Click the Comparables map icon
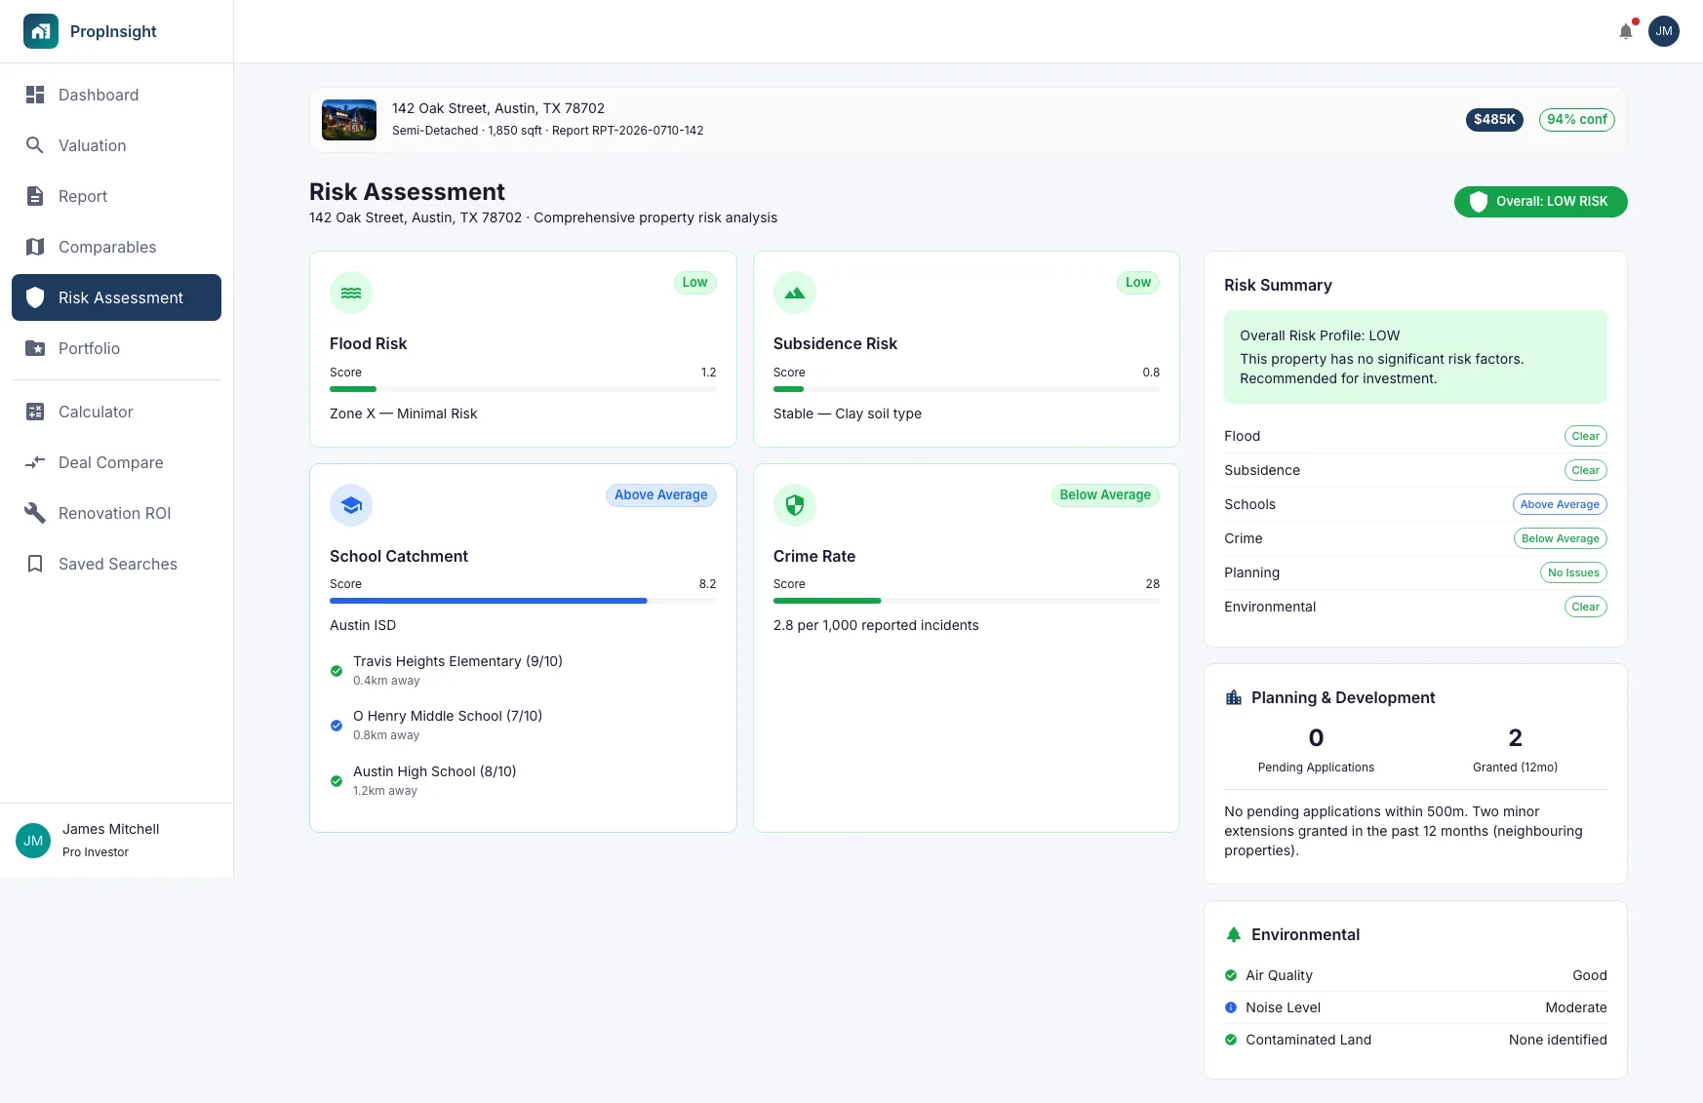 (35, 247)
